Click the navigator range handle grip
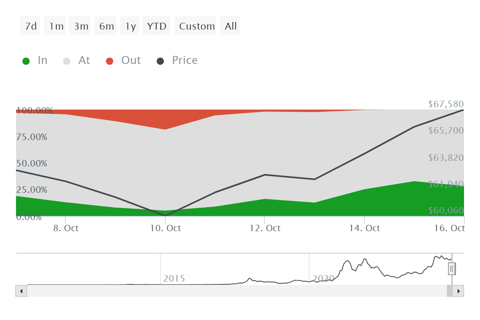 point(452,269)
